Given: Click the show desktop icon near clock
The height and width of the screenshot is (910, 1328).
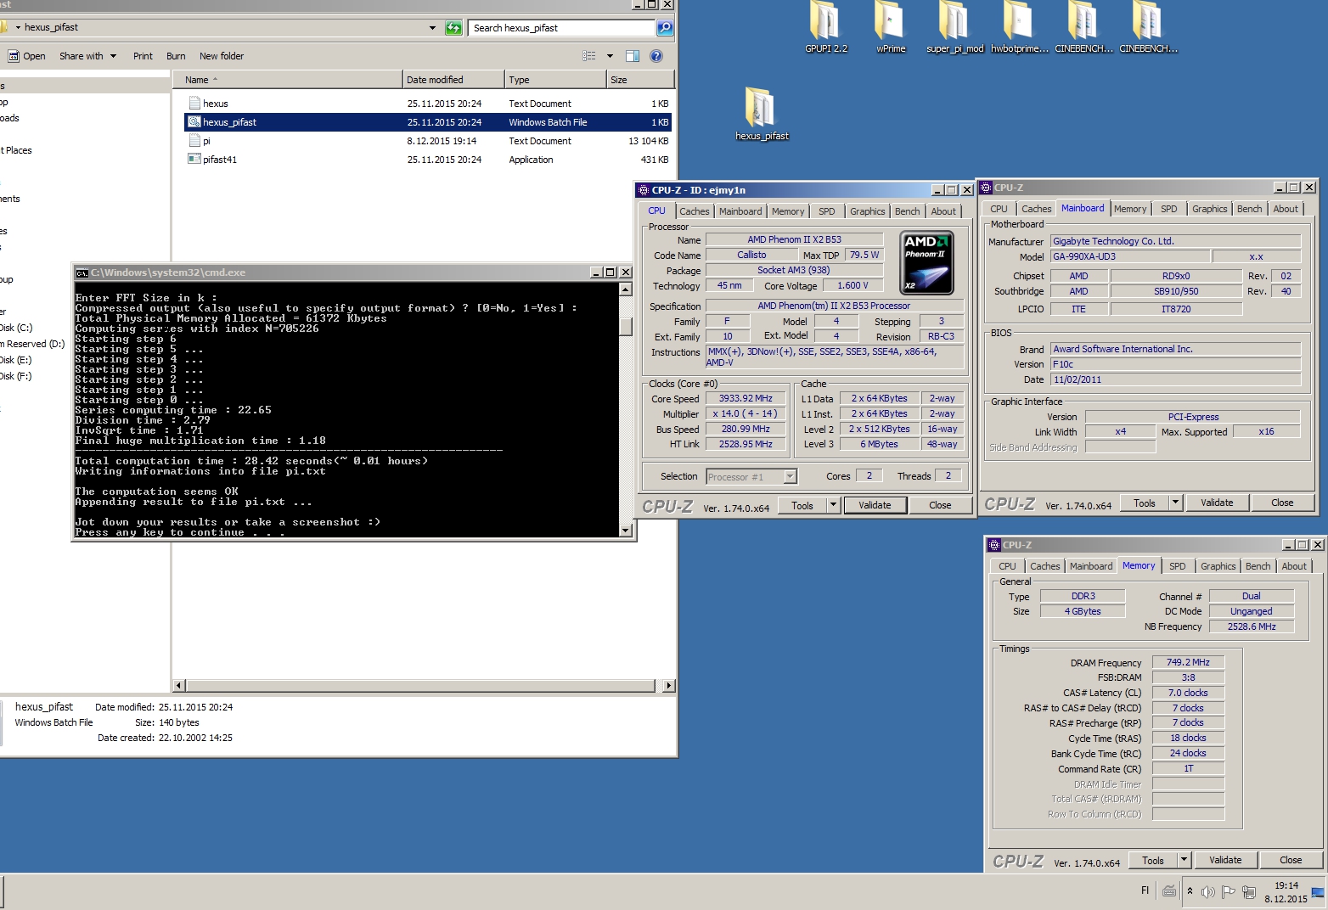Looking at the screenshot, I should point(1318,891).
